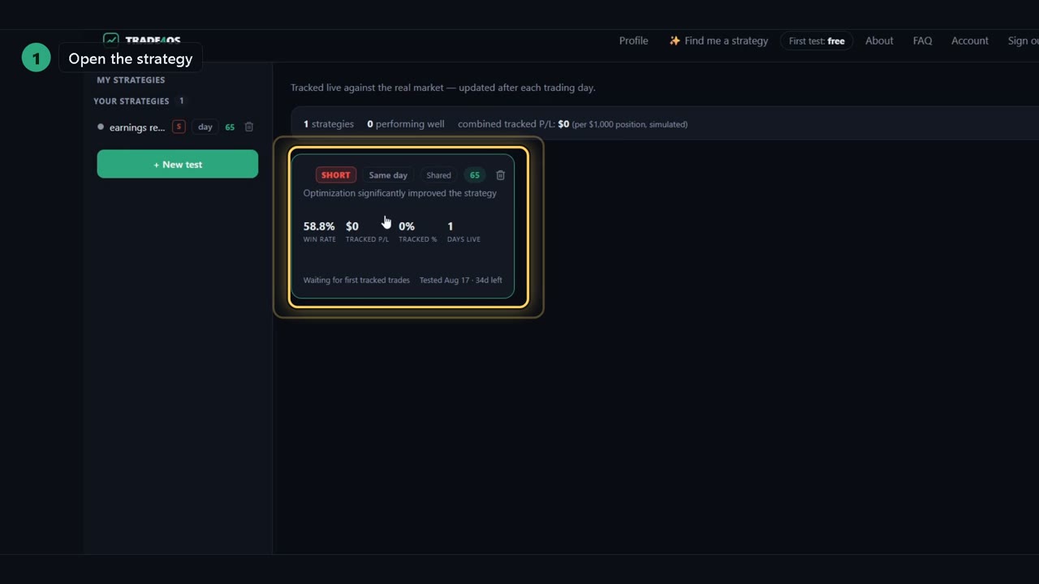Select the earnings re... strategy in sidebar
Image resolution: width=1039 pixels, height=584 pixels.
(137, 127)
